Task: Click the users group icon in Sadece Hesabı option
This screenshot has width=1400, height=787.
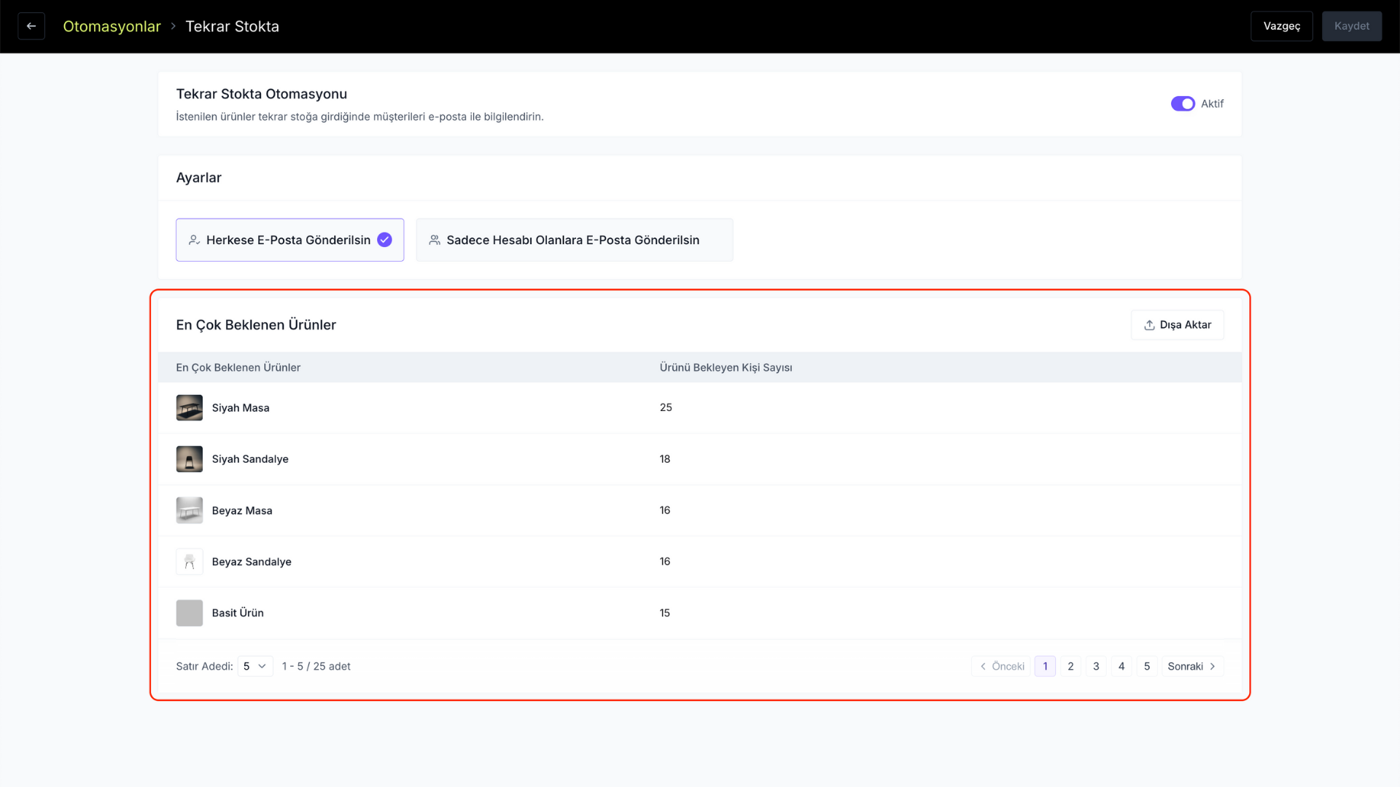Action: point(435,240)
